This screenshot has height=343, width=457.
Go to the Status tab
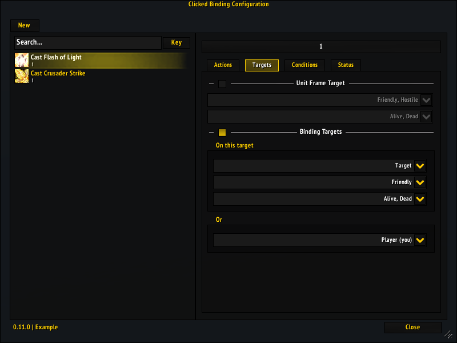(346, 65)
